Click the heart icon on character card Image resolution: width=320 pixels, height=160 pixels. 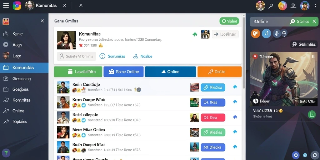click(x=255, y=57)
